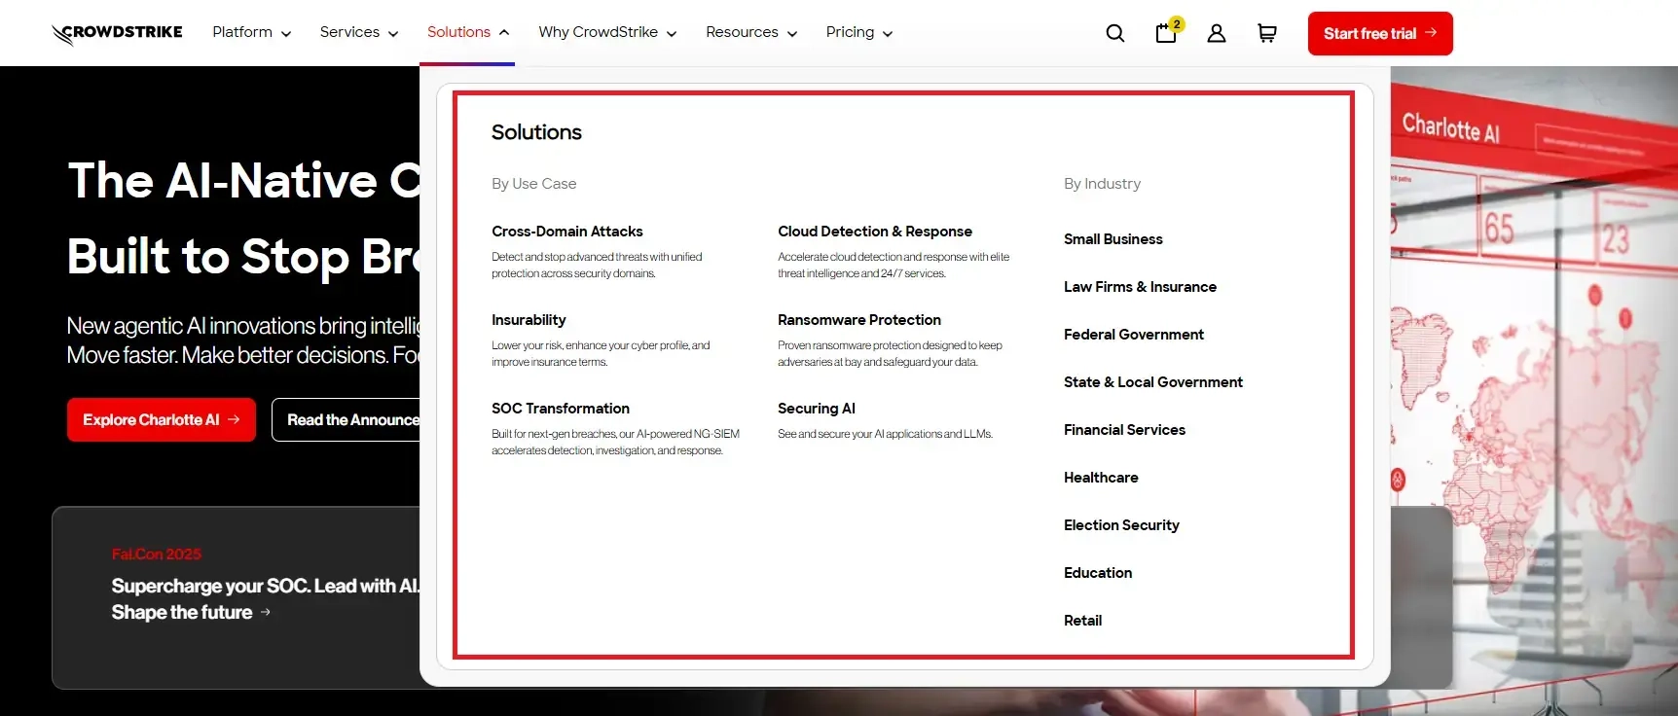This screenshot has height=716, width=1678.
Task: Open the search magnifier icon
Action: coord(1115,33)
